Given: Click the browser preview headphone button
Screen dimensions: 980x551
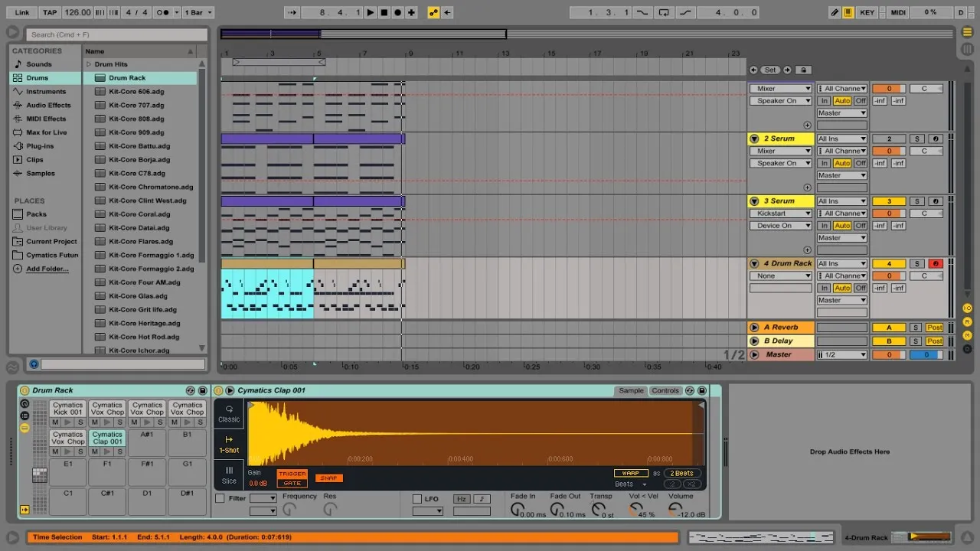Looking at the screenshot, I should tap(34, 364).
